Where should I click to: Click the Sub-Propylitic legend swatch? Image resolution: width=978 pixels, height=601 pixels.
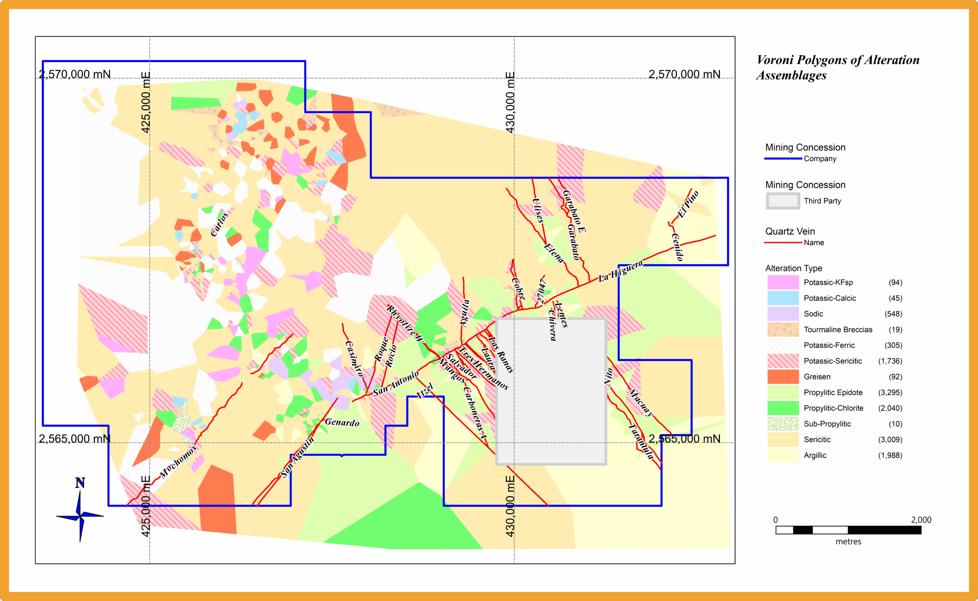782,424
